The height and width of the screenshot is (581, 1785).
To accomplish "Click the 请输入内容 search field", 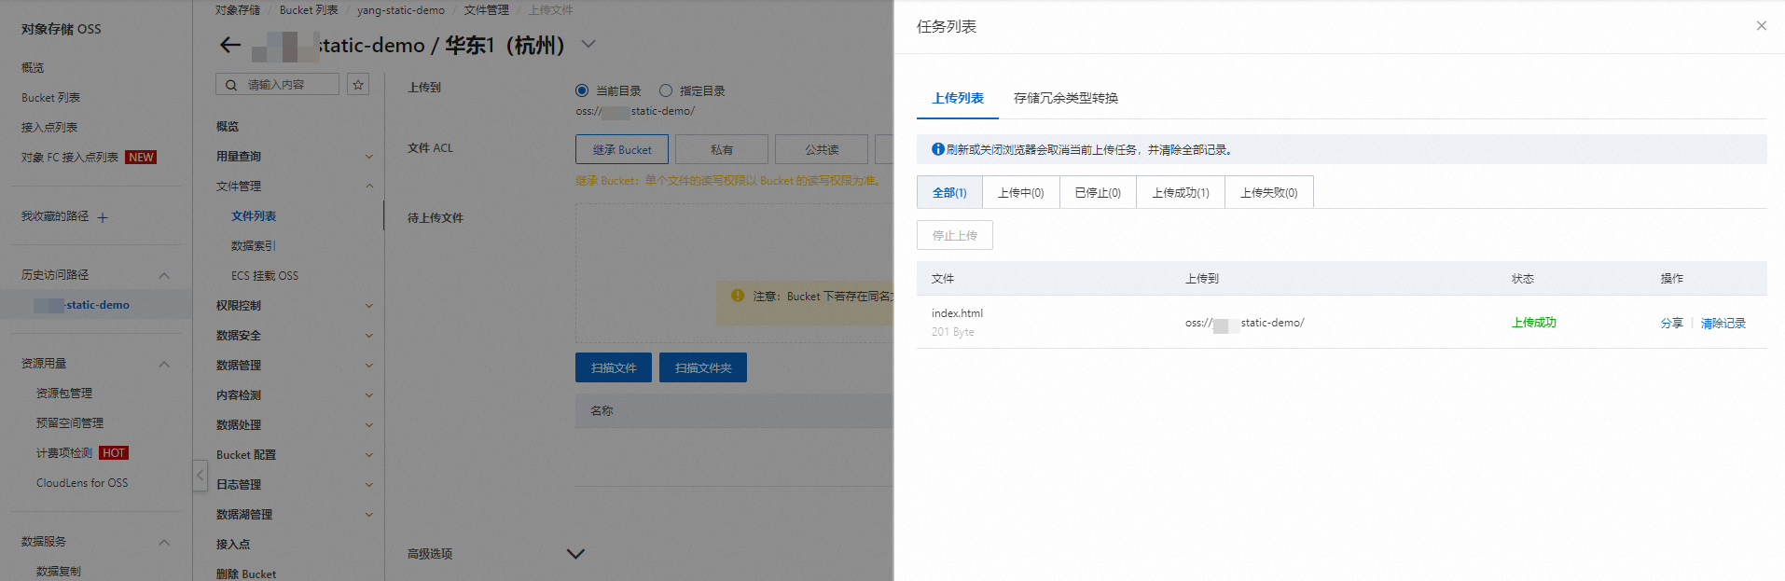I will pyautogui.click(x=277, y=85).
